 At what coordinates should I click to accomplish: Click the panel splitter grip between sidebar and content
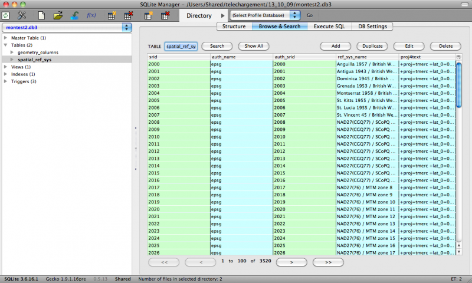point(136,149)
